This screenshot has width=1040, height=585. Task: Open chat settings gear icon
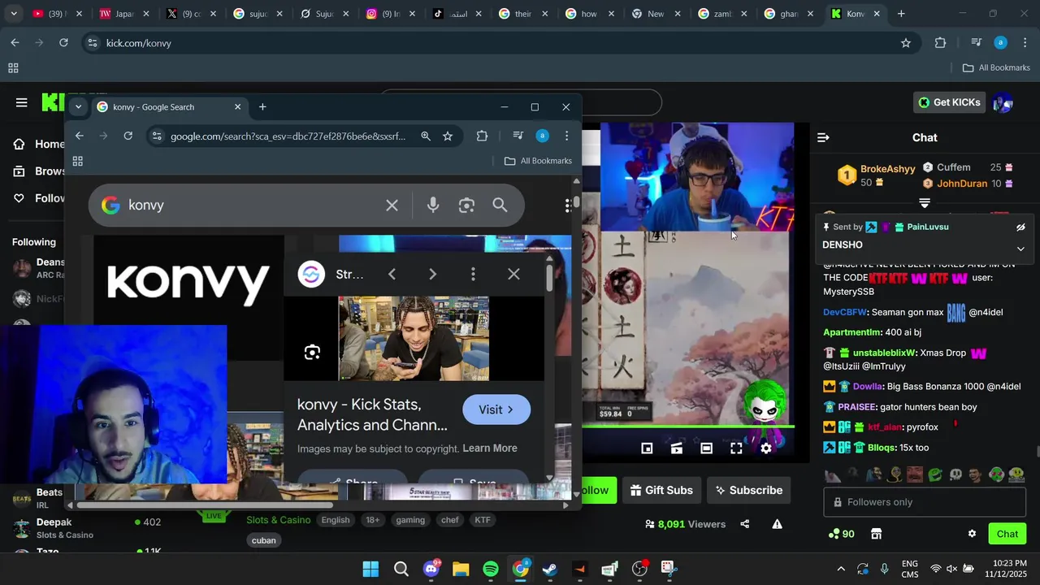pyautogui.click(x=972, y=534)
